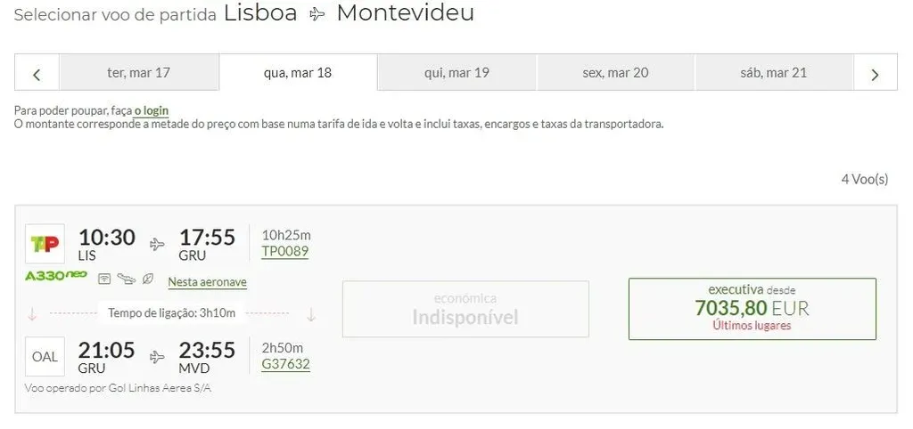The width and height of the screenshot is (913, 429).
Task: Click the eco leaf icon
Action: [148, 279]
